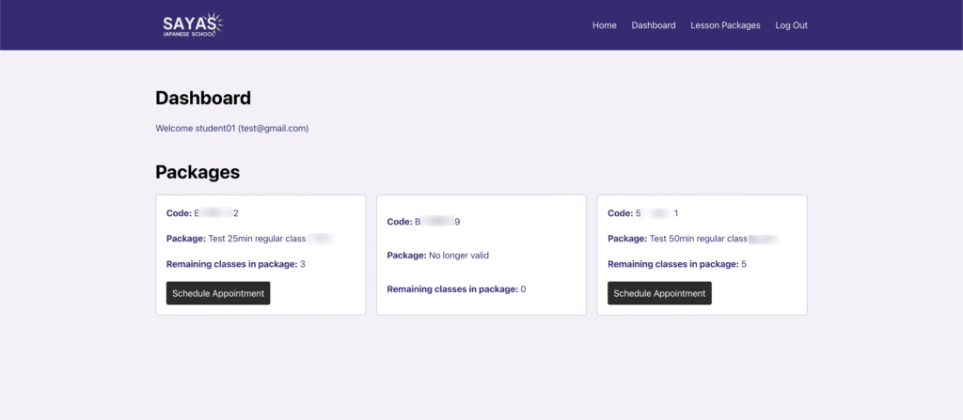Click remaining classes count showing 5
The image size is (963, 420).
point(744,264)
